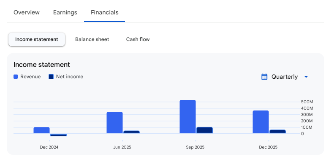Screen dimensions: 334x163
Task: Click the Dec 2025 axis label
Action: [268, 147]
